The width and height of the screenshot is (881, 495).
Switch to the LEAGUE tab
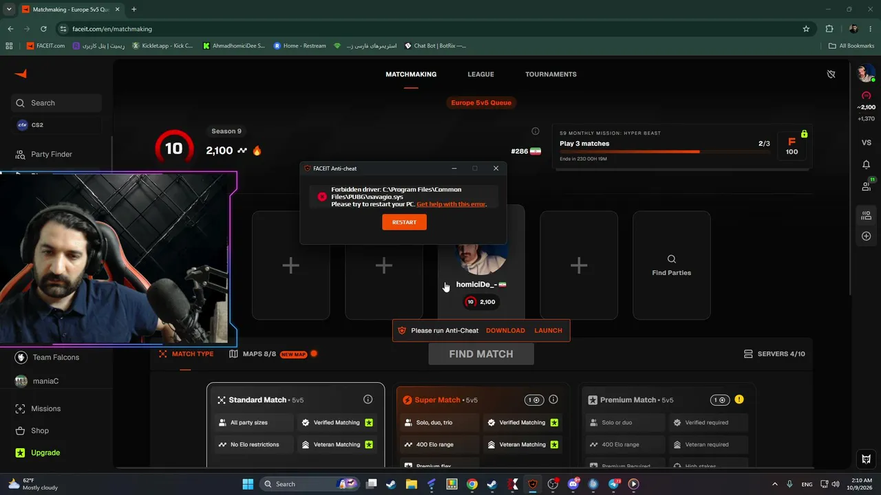481,74
